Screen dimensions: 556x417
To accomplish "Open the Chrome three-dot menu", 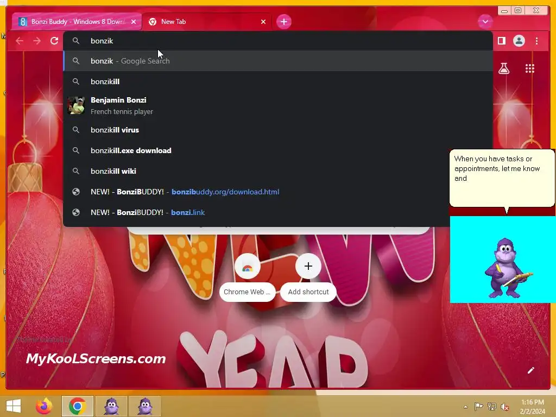I will click(x=536, y=41).
